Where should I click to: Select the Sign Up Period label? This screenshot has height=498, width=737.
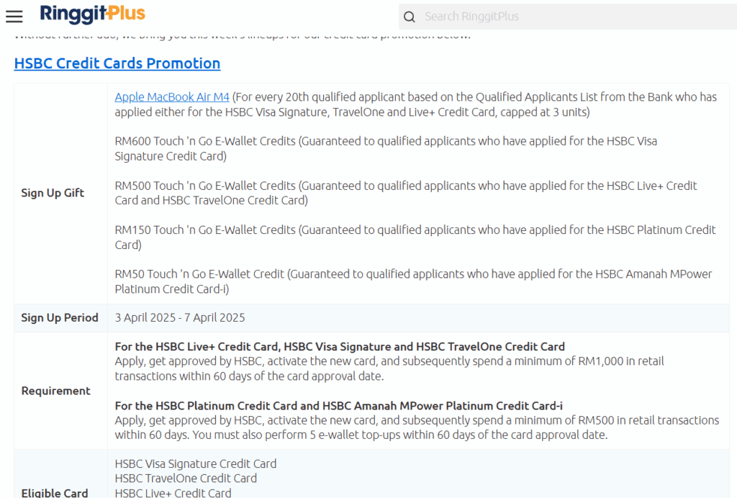click(60, 317)
